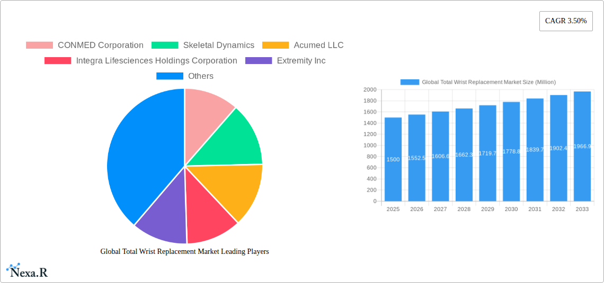This screenshot has height=283, width=604.
Task: Select the 2029 bar with value 1719.7
Action: (x=487, y=153)
